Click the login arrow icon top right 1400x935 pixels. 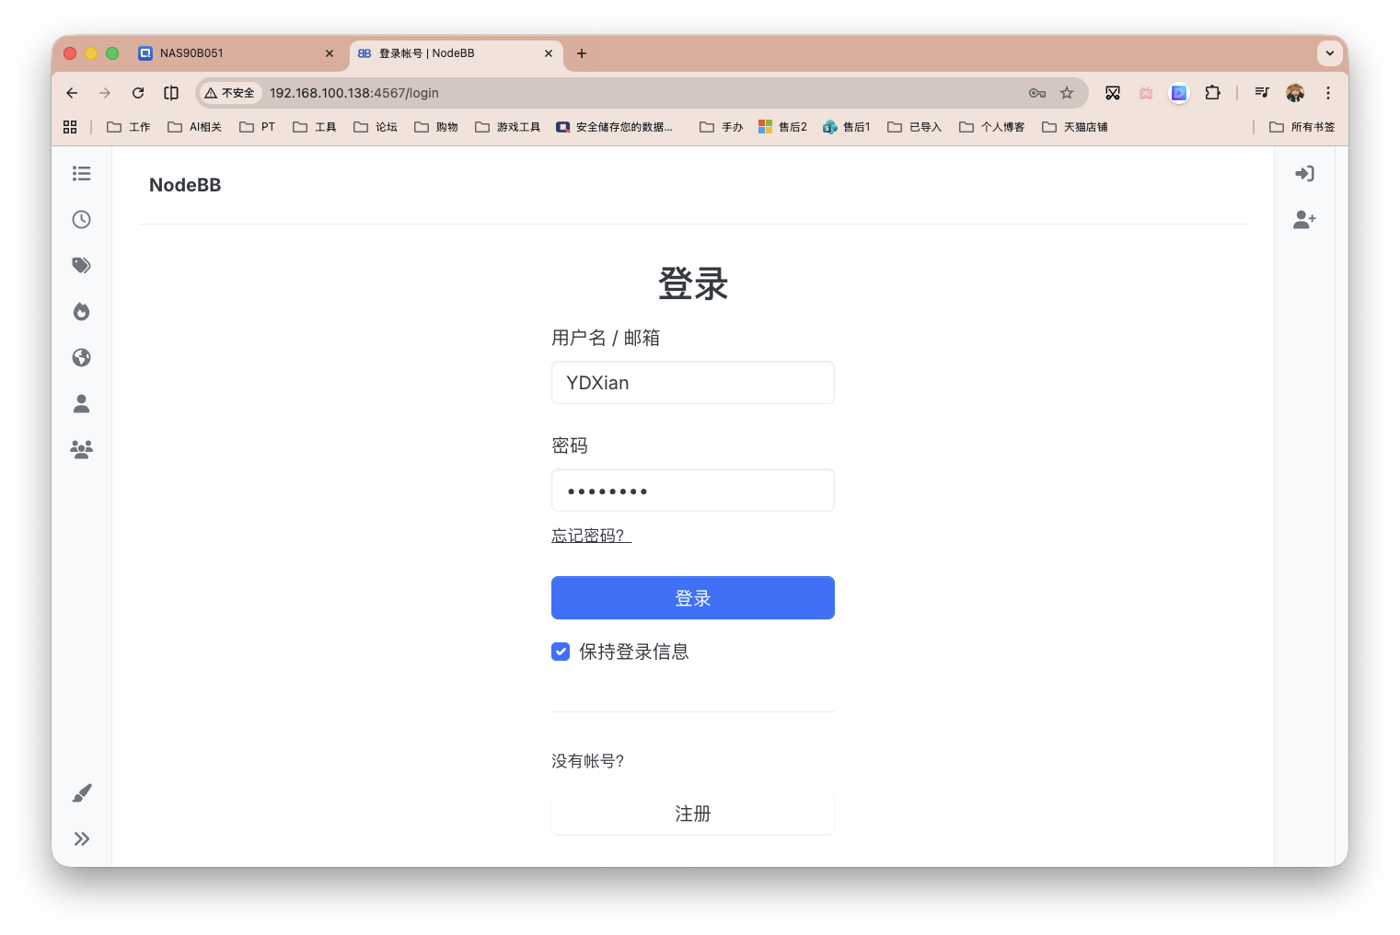coord(1304,173)
